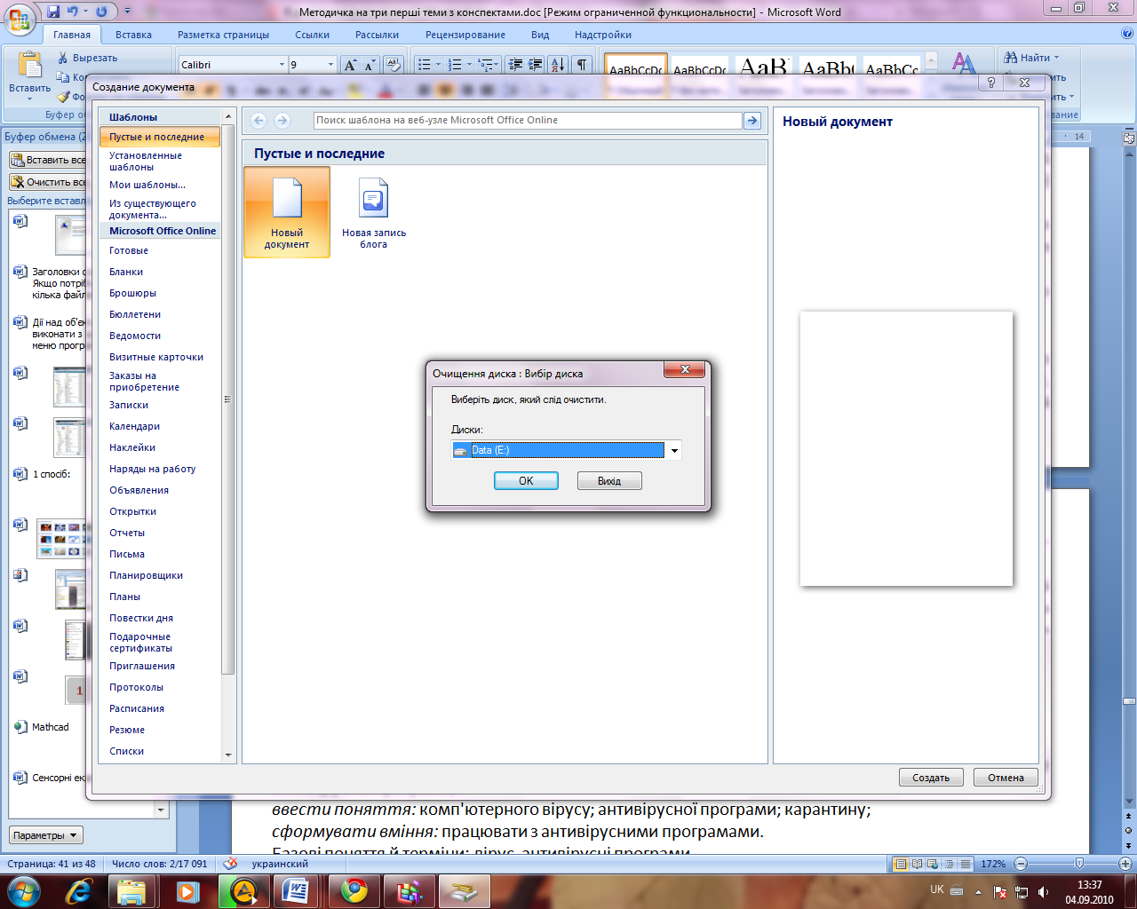
Task: Click the Change Styles icon in ribbon
Action: click(x=964, y=64)
